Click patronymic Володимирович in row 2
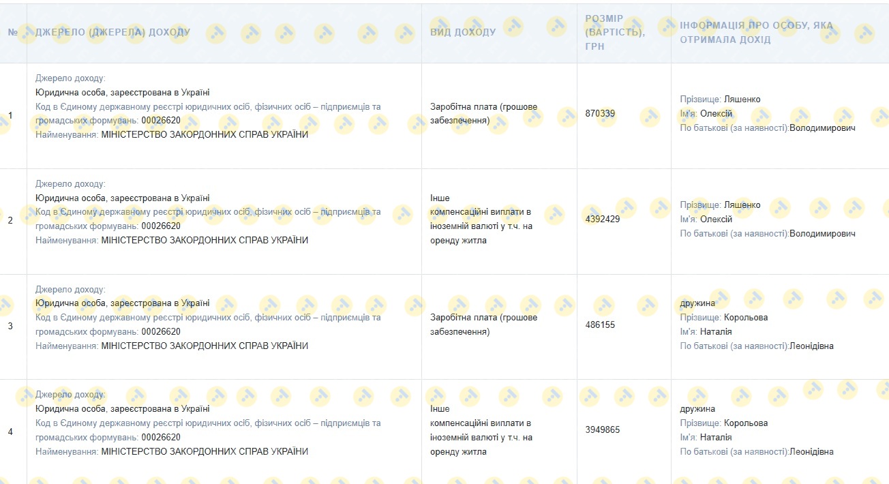889x484 pixels. [x=822, y=234]
